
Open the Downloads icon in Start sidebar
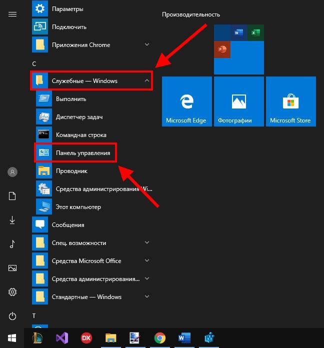pyautogui.click(x=12, y=220)
